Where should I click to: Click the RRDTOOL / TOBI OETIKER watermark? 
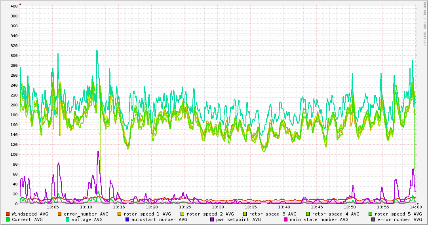pos(424,24)
